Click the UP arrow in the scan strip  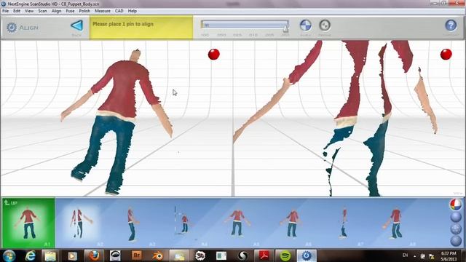click(x=10, y=203)
